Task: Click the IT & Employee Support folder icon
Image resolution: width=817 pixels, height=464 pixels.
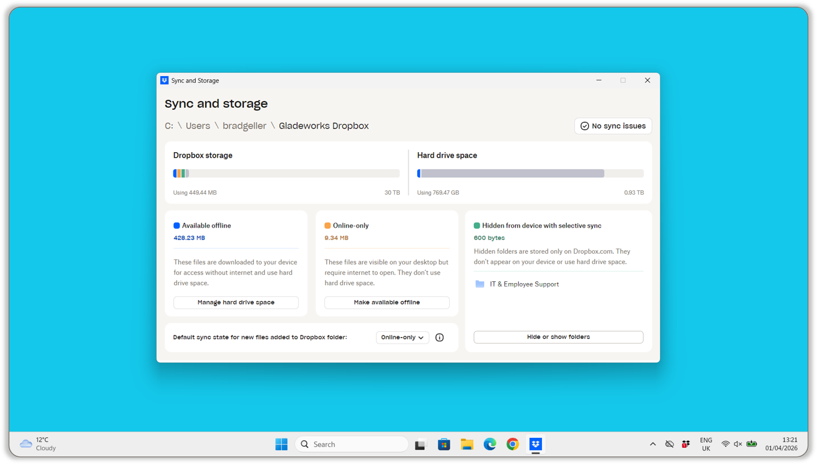Action: click(x=480, y=284)
